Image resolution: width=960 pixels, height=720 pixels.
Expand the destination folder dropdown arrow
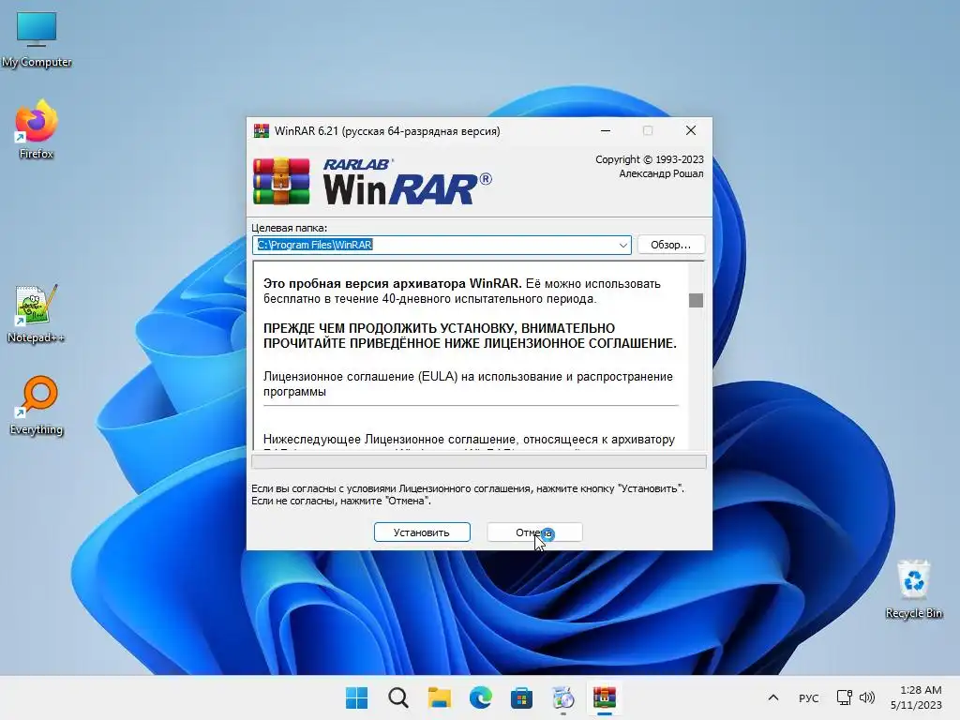click(x=622, y=245)
